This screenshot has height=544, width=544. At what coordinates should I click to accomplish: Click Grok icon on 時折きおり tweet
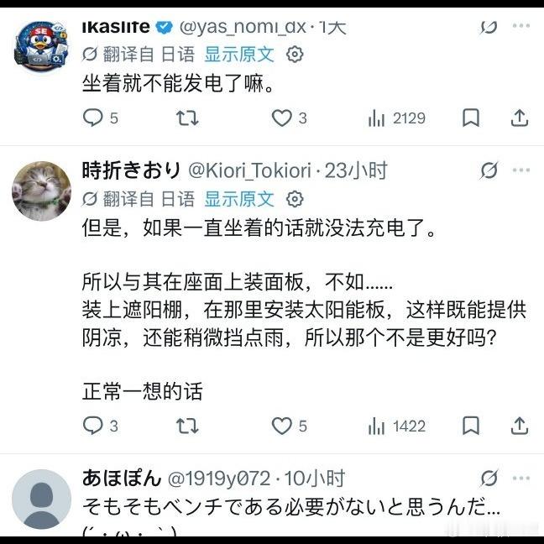489,171
